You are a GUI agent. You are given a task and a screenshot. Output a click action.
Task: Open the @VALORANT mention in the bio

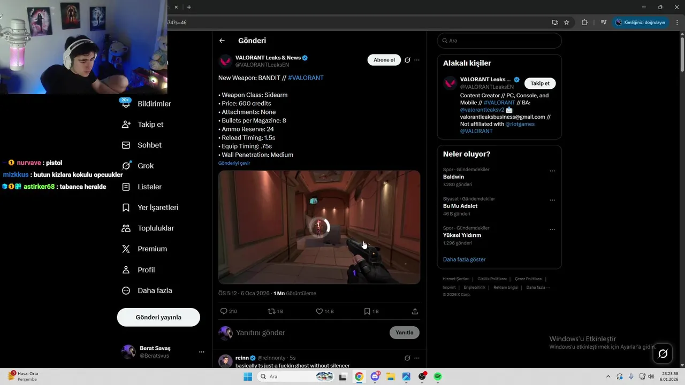click(476, 131)
